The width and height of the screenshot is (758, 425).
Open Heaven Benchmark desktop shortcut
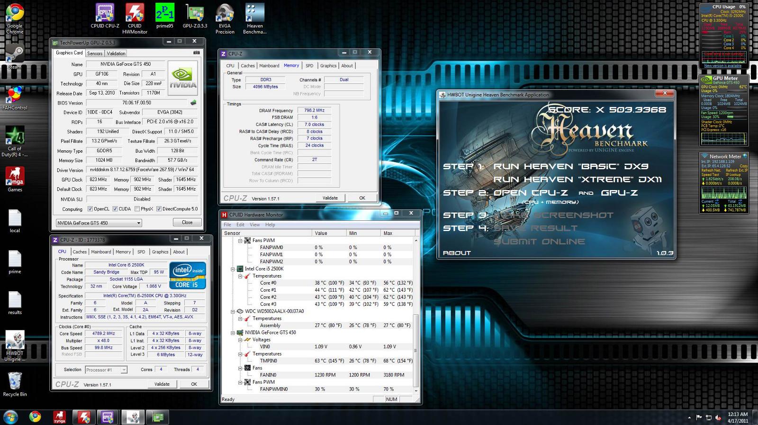pyautogui.click(x=254, y=19)
